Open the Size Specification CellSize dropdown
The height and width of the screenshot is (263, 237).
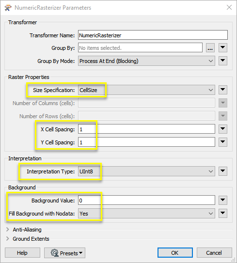point(146,90)
